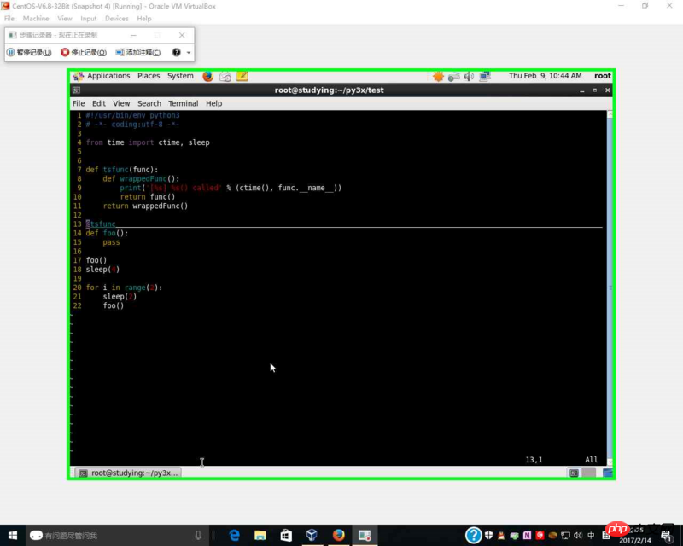The image size is (683, 546).
Task: Open the recorder help dropdown arrow
Action: (189, 53)
